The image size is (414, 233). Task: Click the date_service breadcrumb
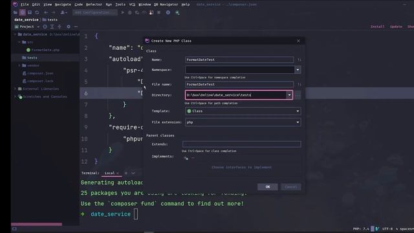26,19
